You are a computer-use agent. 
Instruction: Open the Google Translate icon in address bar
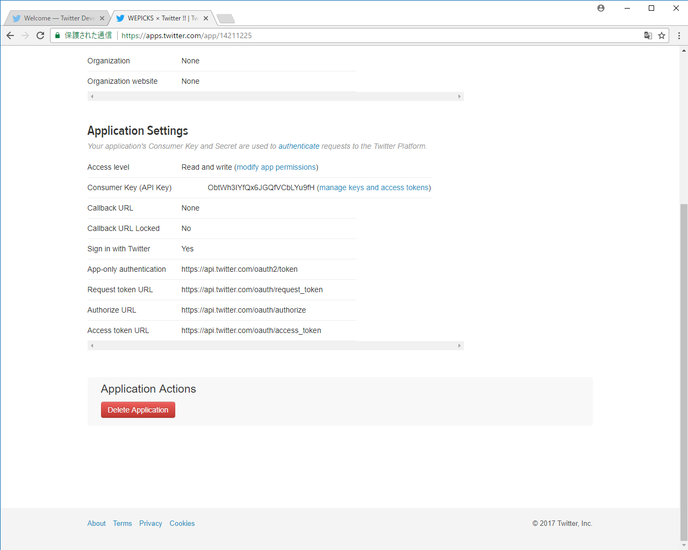(x=648, y=35)
